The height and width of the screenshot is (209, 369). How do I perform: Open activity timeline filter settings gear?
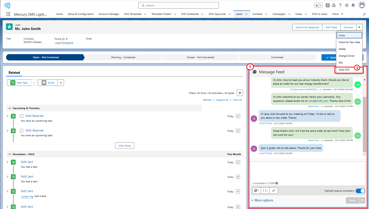240,93
